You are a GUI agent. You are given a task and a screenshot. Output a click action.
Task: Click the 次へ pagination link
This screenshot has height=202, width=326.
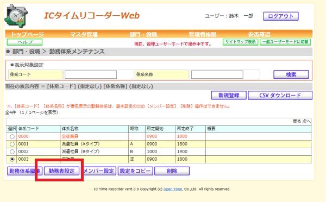pos(306,122)
